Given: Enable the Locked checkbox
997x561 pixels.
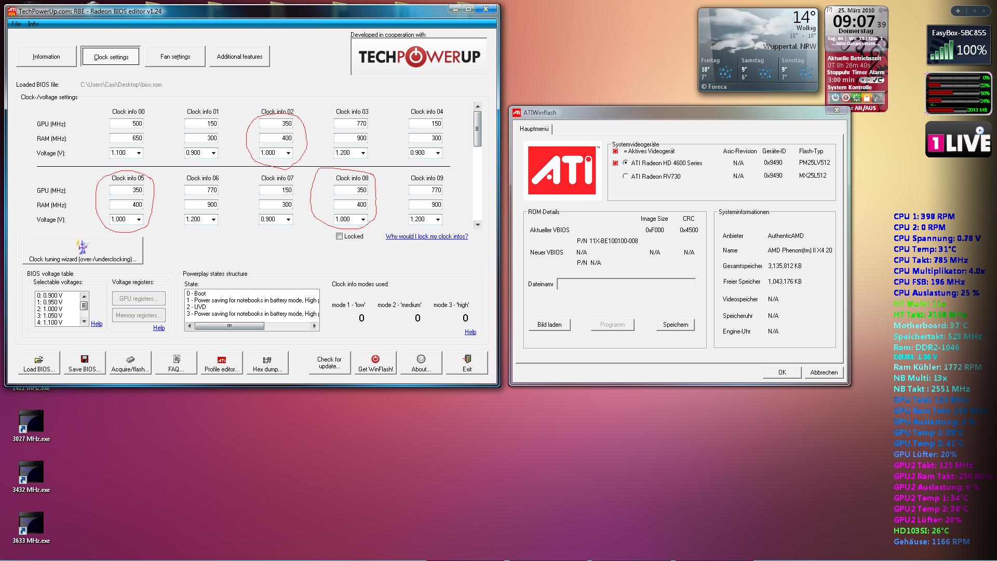Looking at the screenshot, I should tap(339, 236).
